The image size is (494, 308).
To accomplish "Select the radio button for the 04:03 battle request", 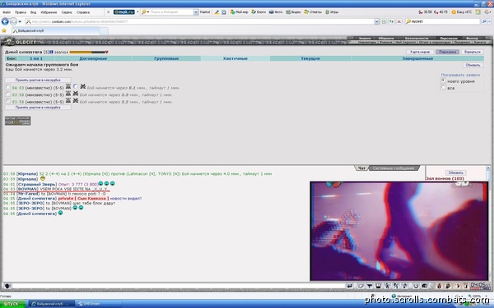I will [8, 87].
